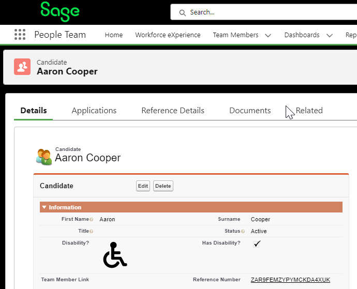Collapse the Information section
Screen dimensions: 357x289
pyautogui.click(x=44, y=207)
